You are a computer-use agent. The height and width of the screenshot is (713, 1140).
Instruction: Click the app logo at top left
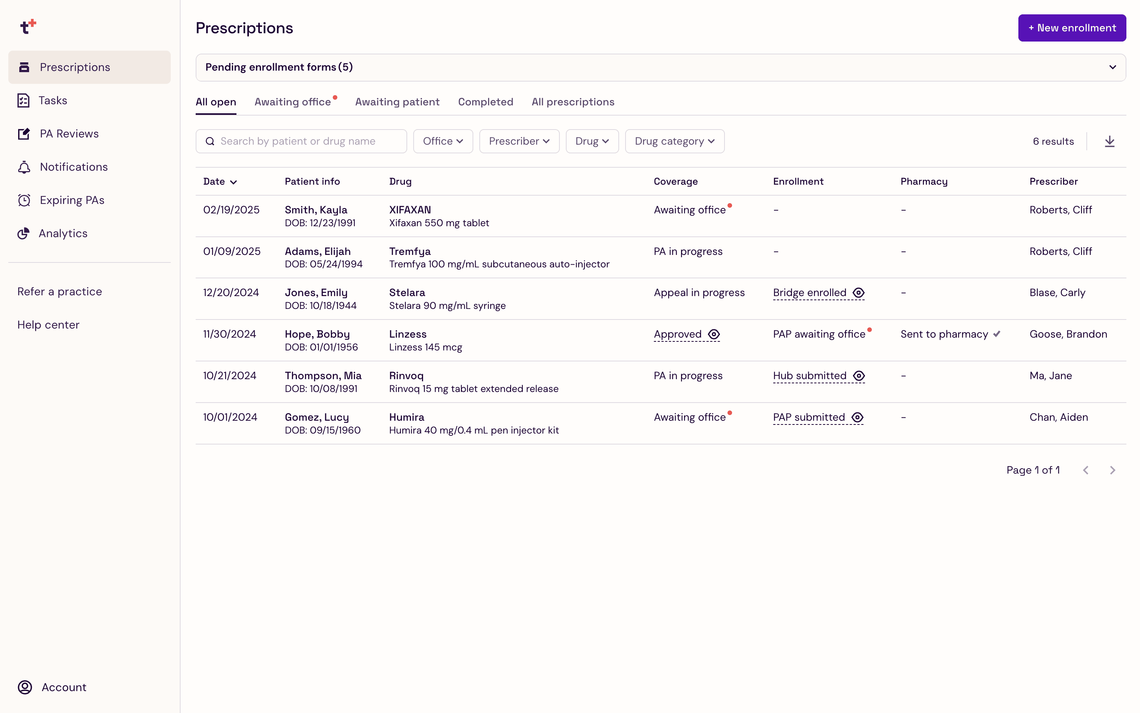[28, 27]
